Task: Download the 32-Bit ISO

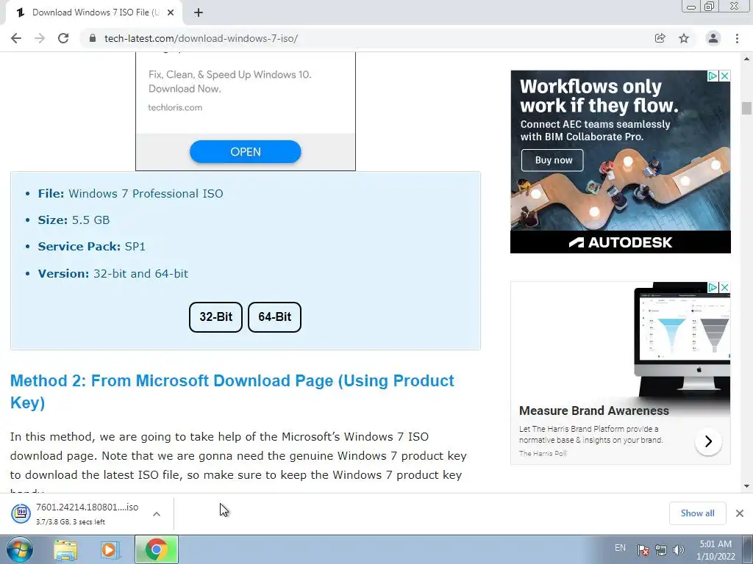Action: click(215, 317)
